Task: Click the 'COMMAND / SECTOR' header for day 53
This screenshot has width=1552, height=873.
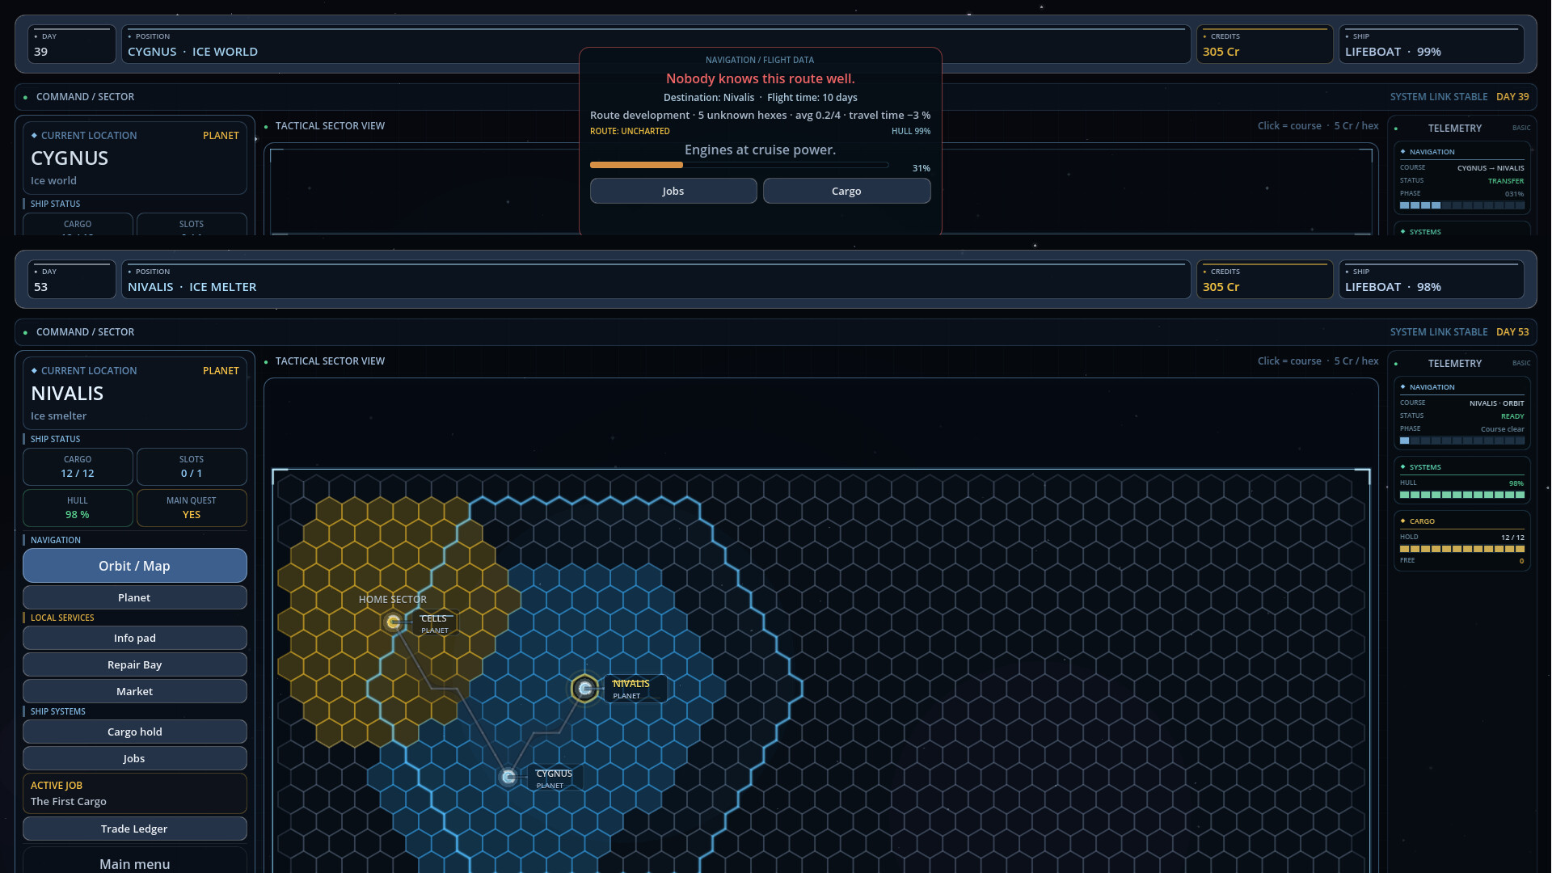Action: (x=85, y=332)
